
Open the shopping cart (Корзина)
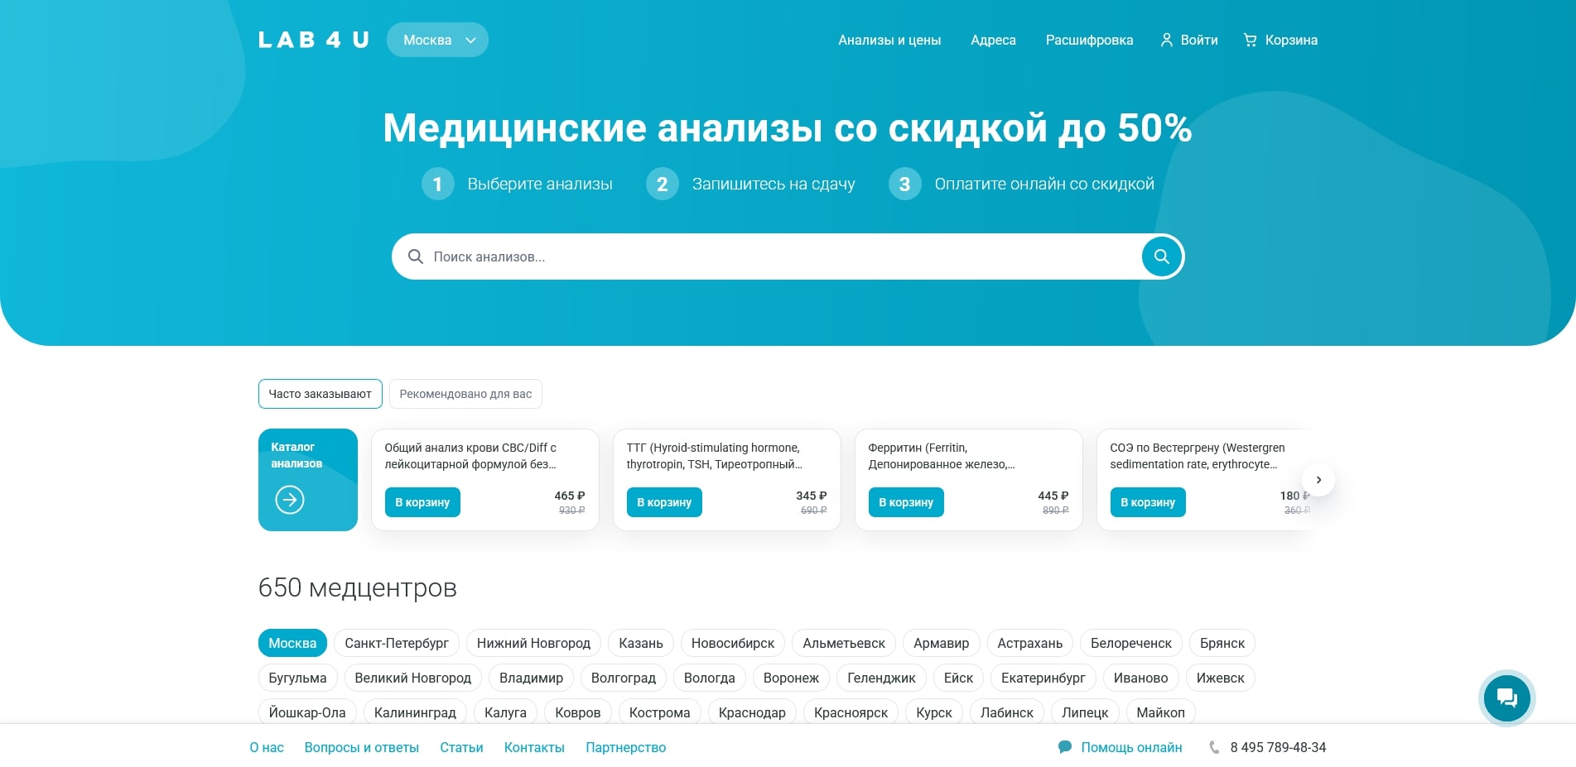[1280, 40]
